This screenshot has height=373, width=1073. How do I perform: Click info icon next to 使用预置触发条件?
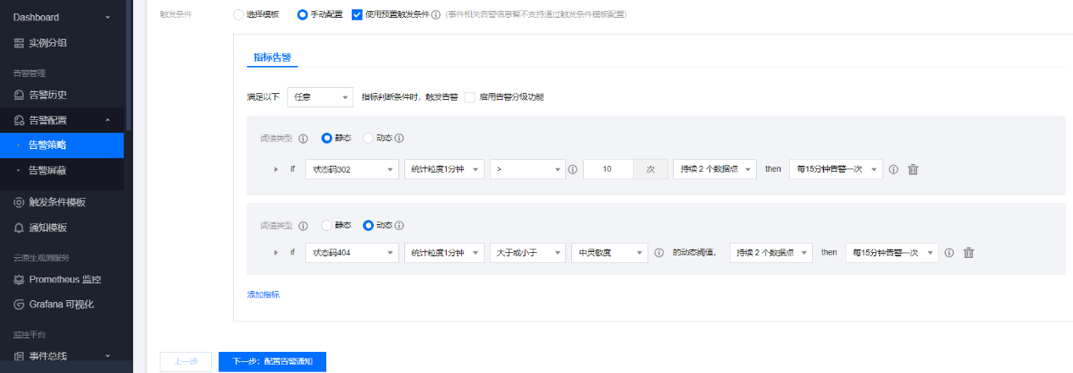click(436, 15)
